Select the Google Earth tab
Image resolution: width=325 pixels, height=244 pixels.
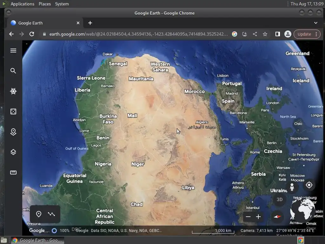(x=45, y=23)
